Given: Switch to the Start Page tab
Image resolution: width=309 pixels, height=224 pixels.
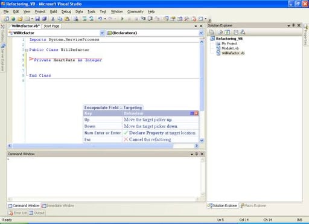Looking at the screenshot, I should click(51, 26).
